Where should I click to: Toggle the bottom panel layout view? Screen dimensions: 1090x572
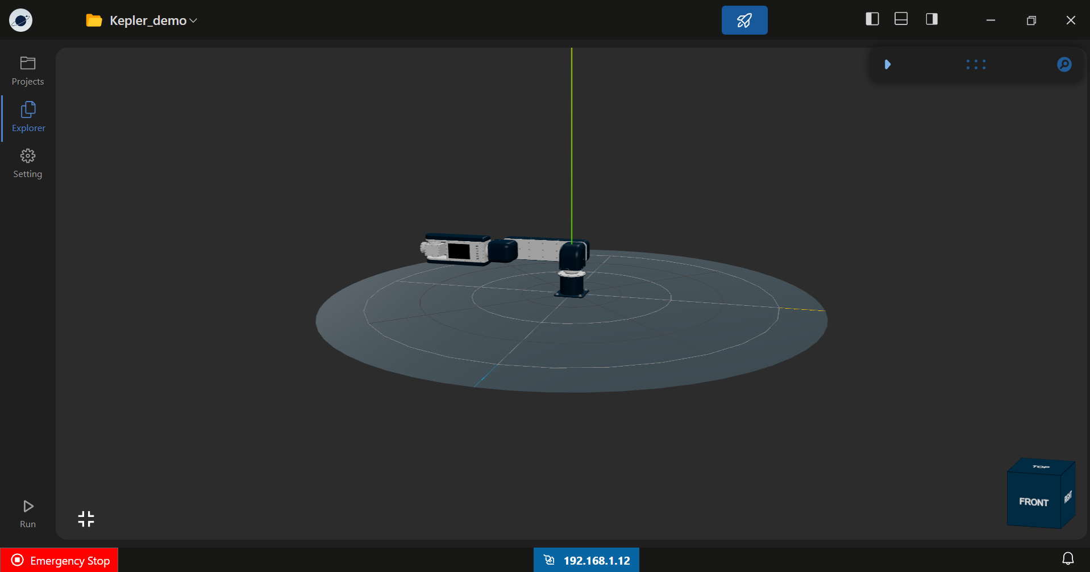tap(901, 19)
